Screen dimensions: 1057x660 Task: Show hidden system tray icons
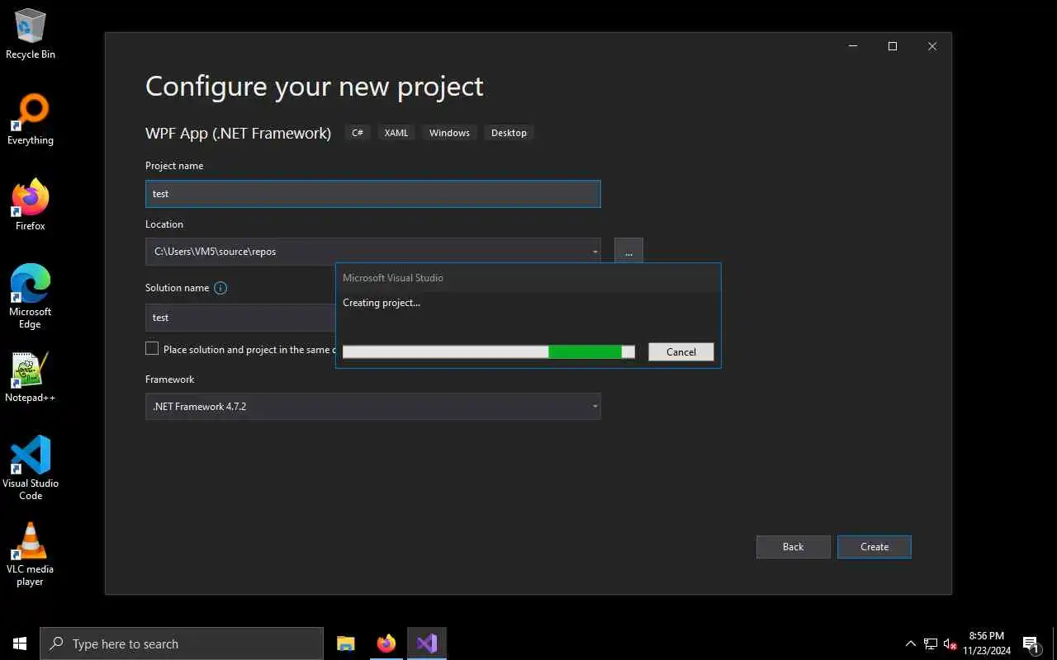(x=911, y=643)
